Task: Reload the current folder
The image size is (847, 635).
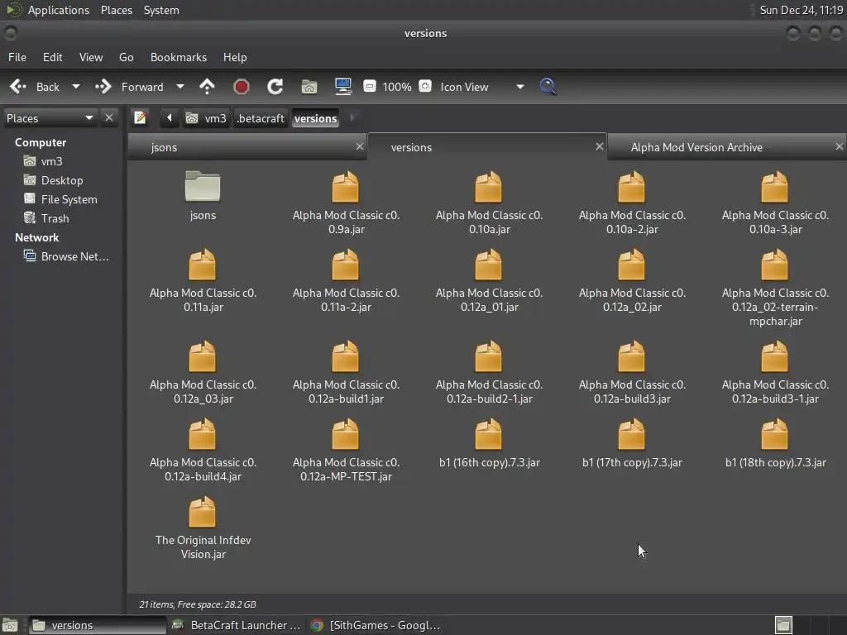Action: 275,86
